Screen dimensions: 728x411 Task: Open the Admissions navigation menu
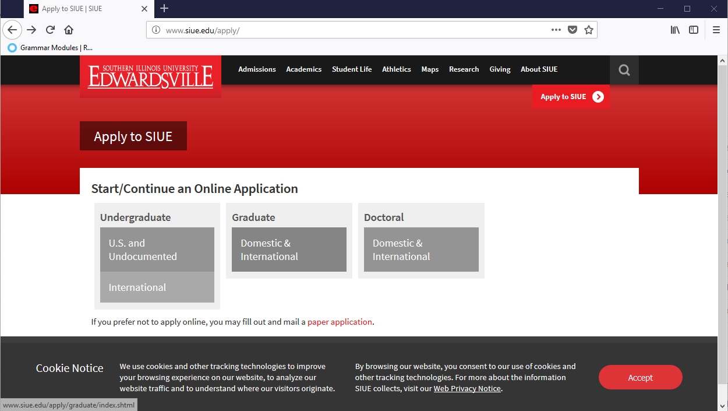[257, 69]
